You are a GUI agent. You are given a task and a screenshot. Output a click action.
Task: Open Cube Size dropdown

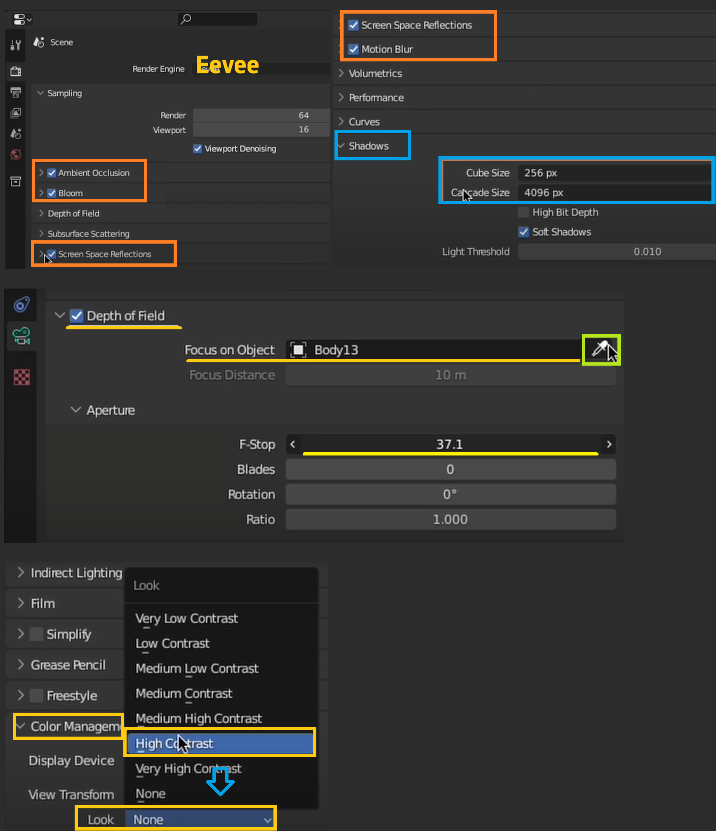pyautogui.click(x=616, y=173)
